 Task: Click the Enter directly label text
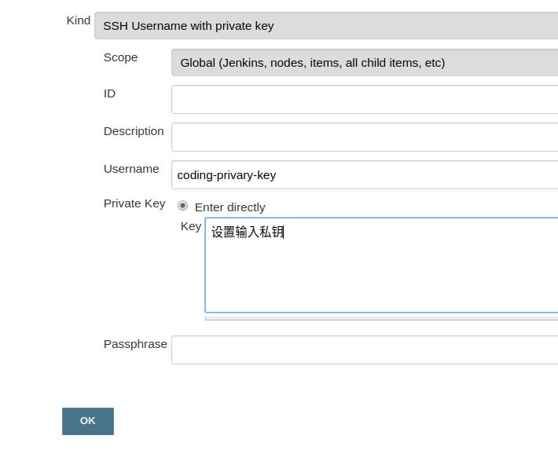point(230,207)
